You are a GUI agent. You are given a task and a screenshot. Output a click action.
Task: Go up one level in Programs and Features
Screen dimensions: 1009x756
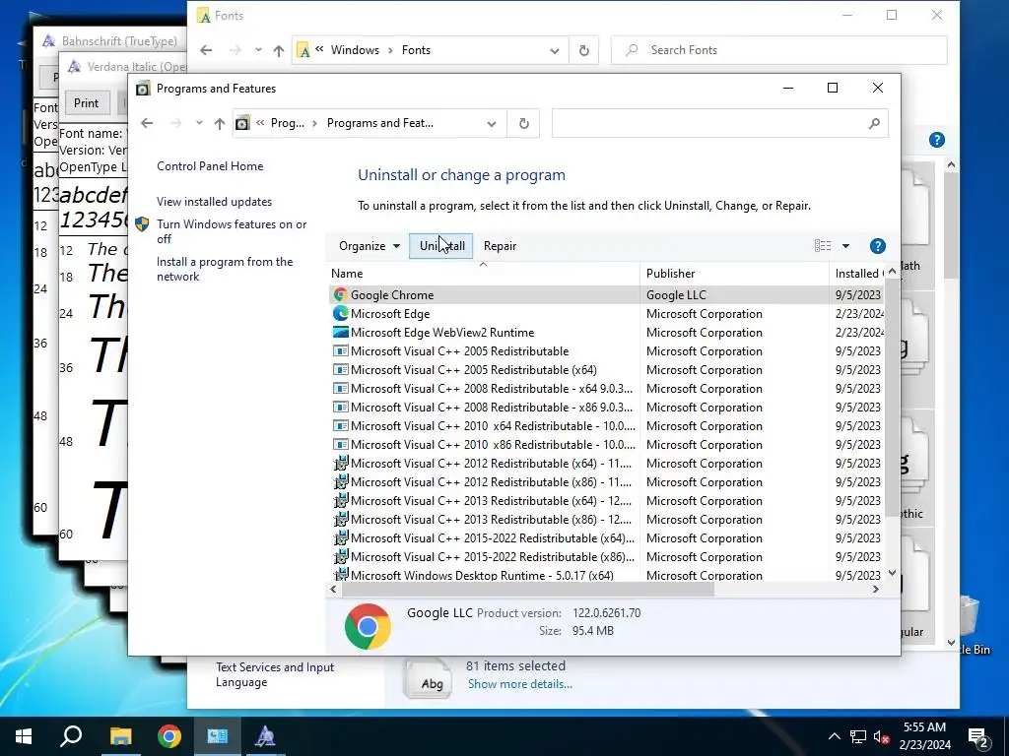[x=220, y=123]
